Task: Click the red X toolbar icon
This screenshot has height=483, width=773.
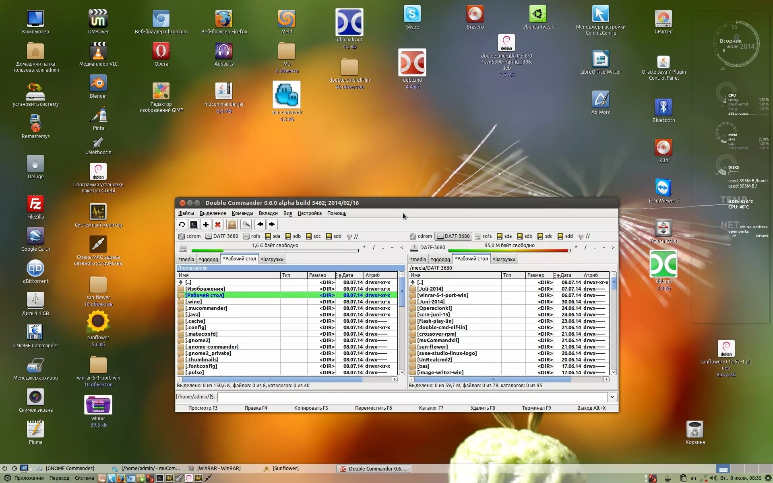Action: (x=218, y=225)
